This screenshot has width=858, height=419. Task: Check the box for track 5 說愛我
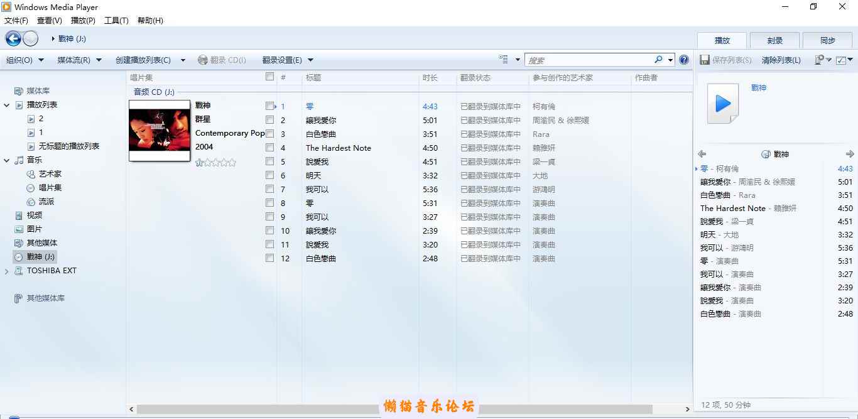(x=270, y=161)
